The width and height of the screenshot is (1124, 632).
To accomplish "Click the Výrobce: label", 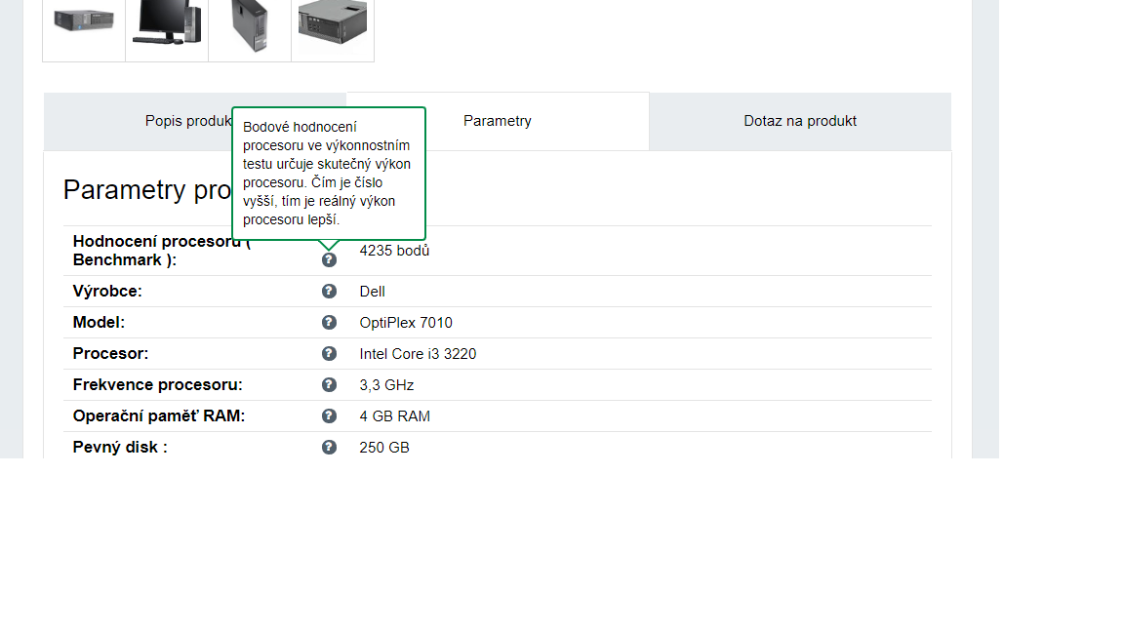I will click(x=107, y=291).
